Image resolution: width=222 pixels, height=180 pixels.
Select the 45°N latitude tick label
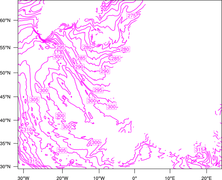click(5, 97)
